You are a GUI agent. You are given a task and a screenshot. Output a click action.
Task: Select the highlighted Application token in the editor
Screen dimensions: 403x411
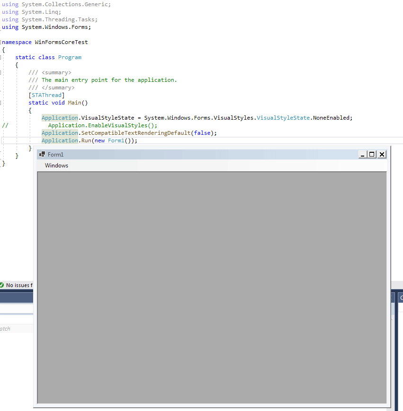60,118
